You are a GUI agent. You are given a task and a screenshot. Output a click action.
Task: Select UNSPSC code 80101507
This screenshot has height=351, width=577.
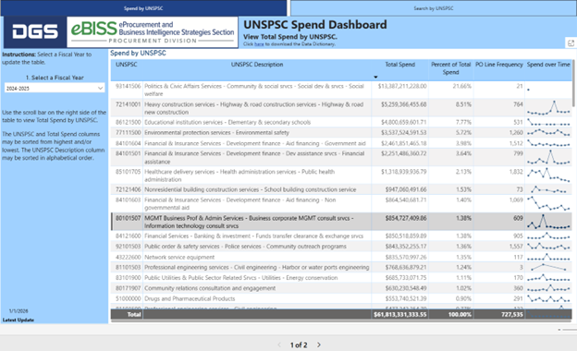pyautogui.click(x=128, y=218)
